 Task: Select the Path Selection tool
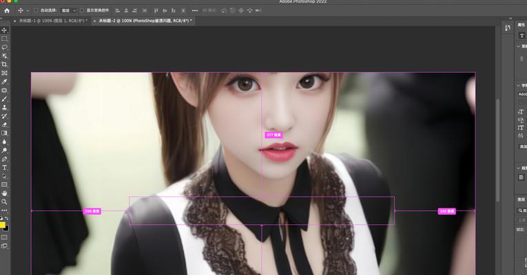[x=4, y=176]
